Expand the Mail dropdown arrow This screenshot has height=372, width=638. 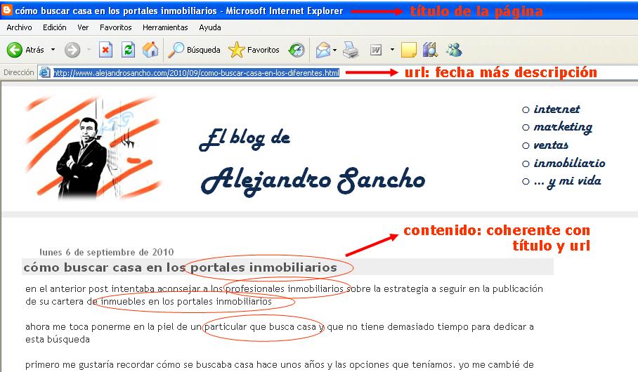[334, 50]
